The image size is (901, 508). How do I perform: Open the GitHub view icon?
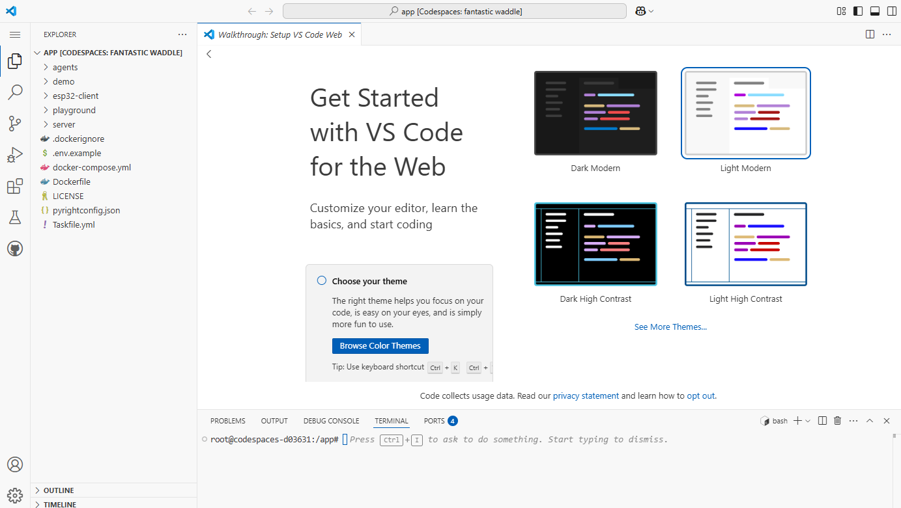pyautogui.click(x=15, y=248)
